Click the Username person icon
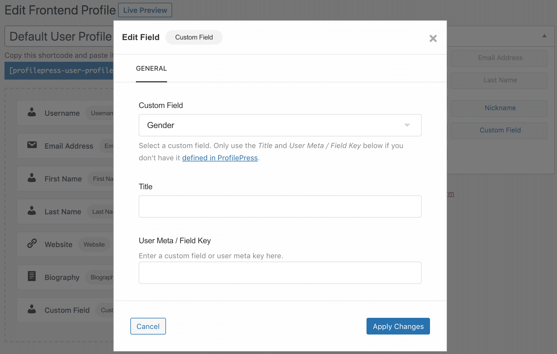557x354 pixels. pyautogui.click(x=31, y=112)
